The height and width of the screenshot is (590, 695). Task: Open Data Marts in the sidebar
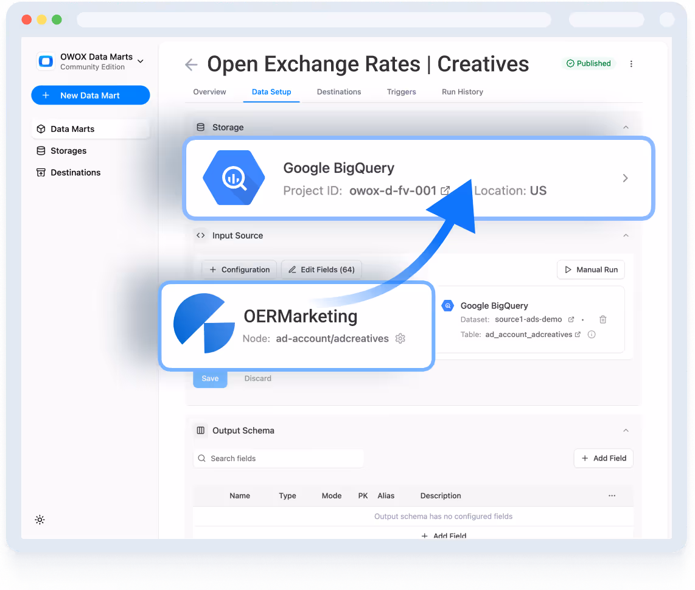[x=91, y=129]
